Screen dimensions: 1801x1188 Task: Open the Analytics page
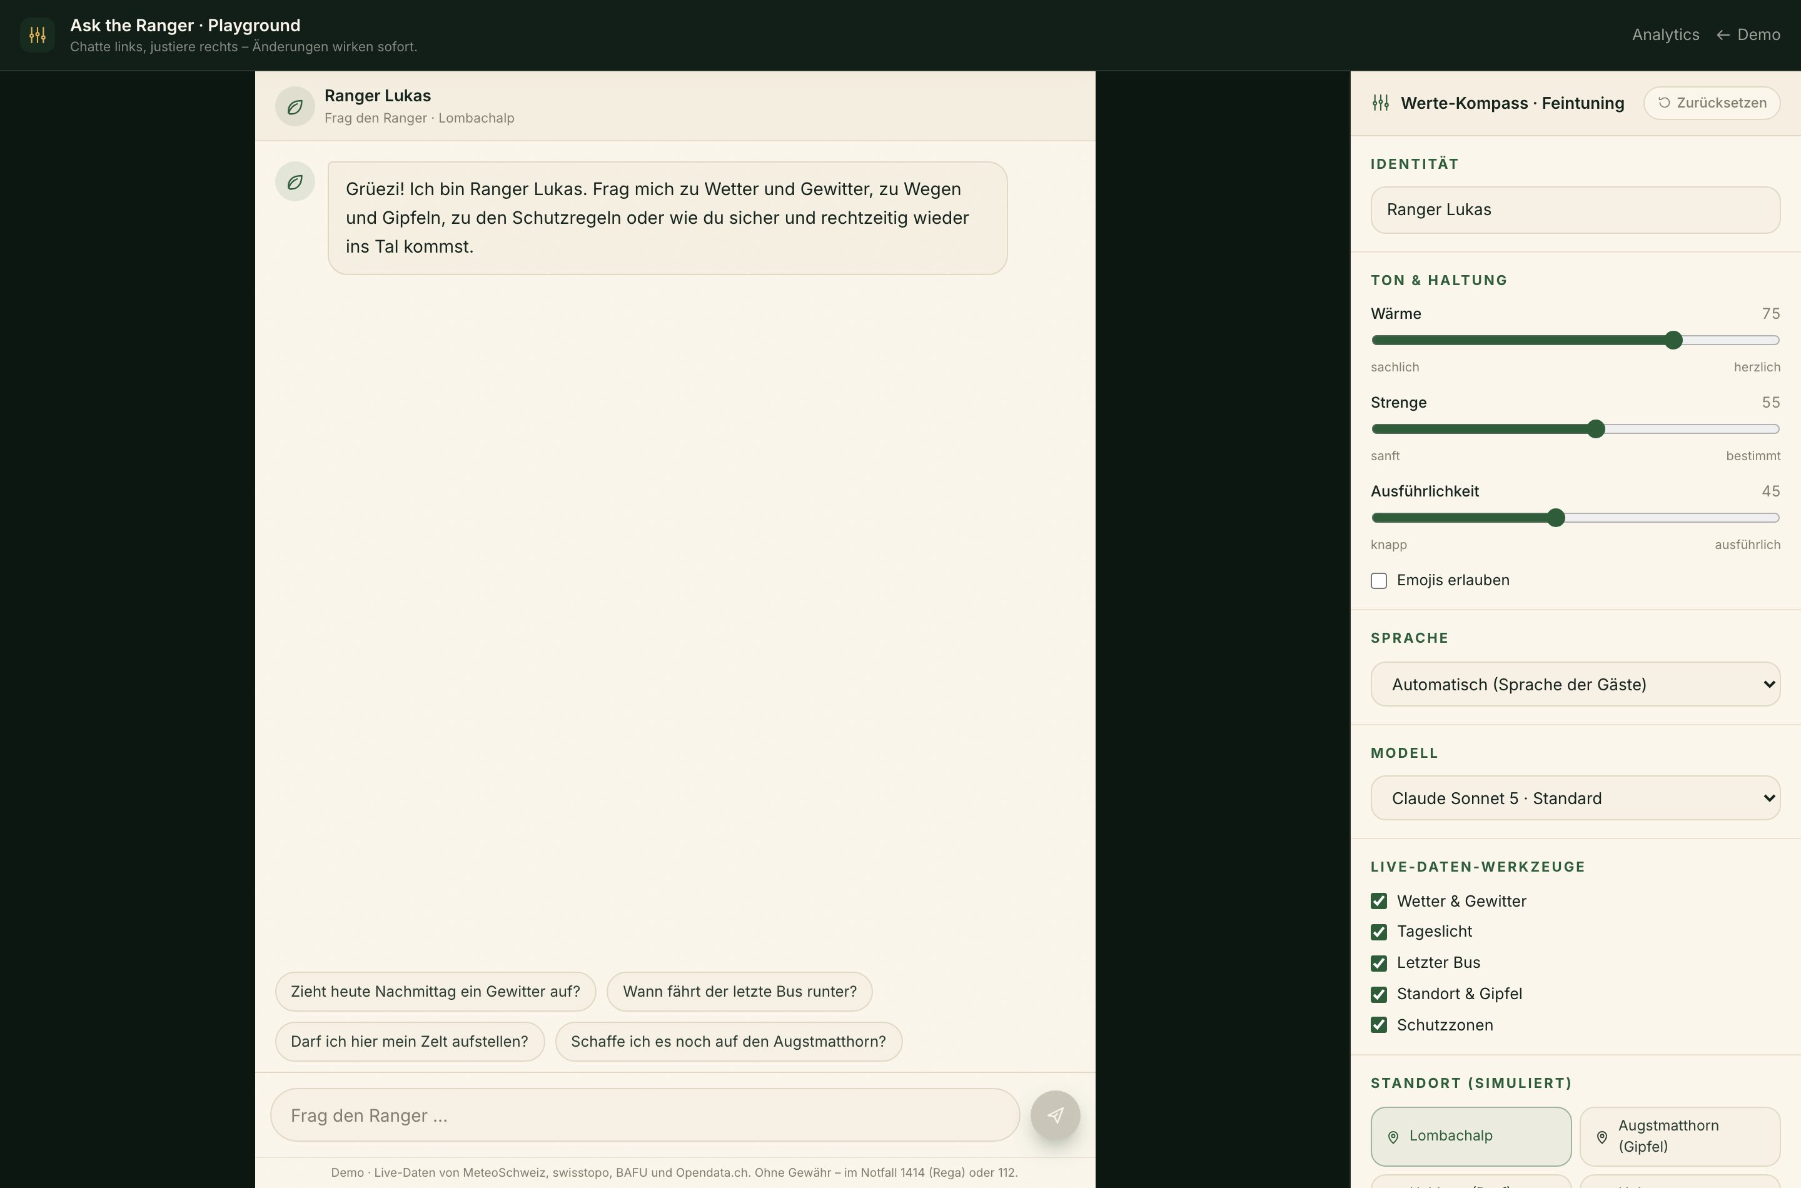point(1665,35)
